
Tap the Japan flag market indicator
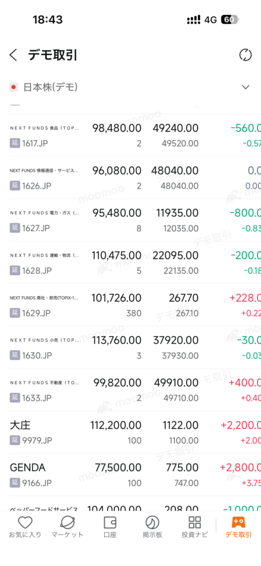(14, 87)
